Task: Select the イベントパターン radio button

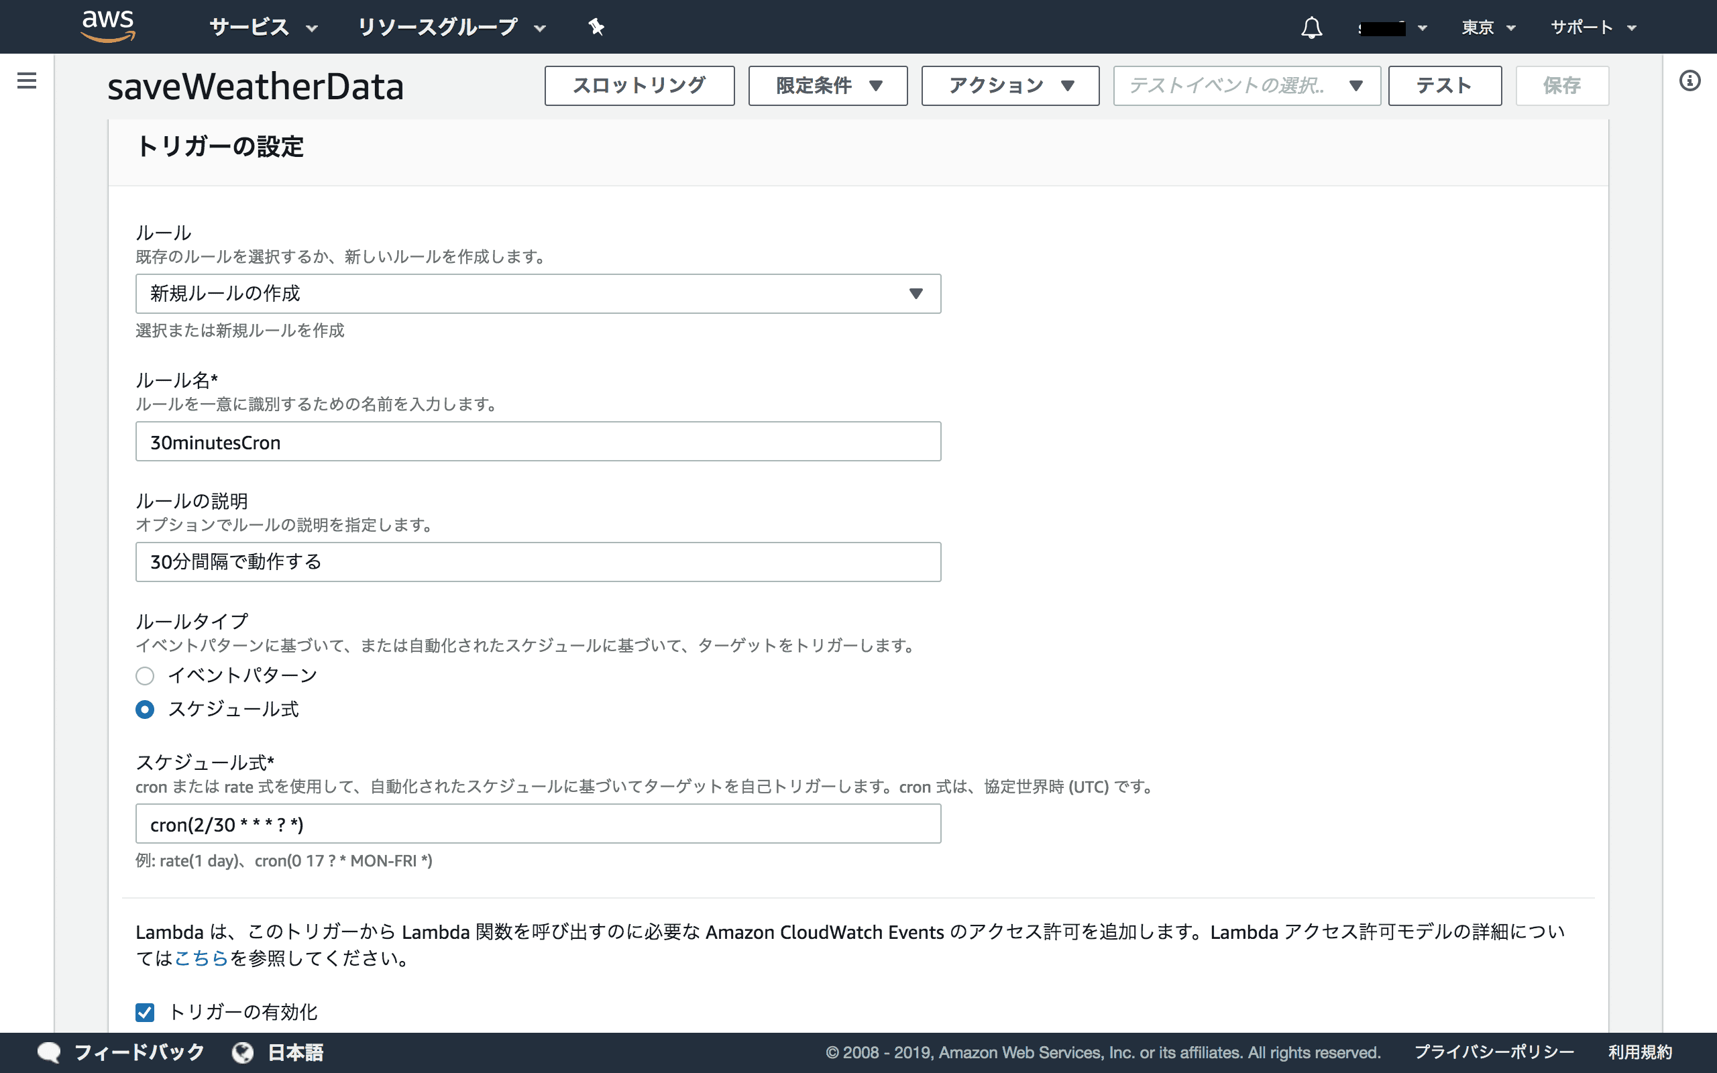Action: pyautogui.click(x=145, y=674)
